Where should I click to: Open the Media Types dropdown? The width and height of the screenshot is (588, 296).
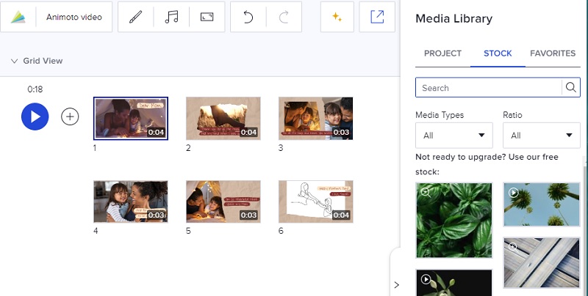[453, 136]
